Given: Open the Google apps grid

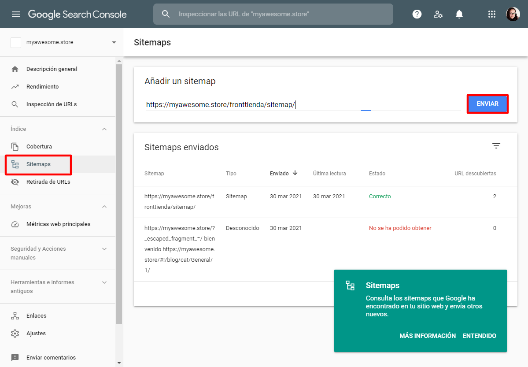Looking at the screenshot, I should click(x=491, y=14).
